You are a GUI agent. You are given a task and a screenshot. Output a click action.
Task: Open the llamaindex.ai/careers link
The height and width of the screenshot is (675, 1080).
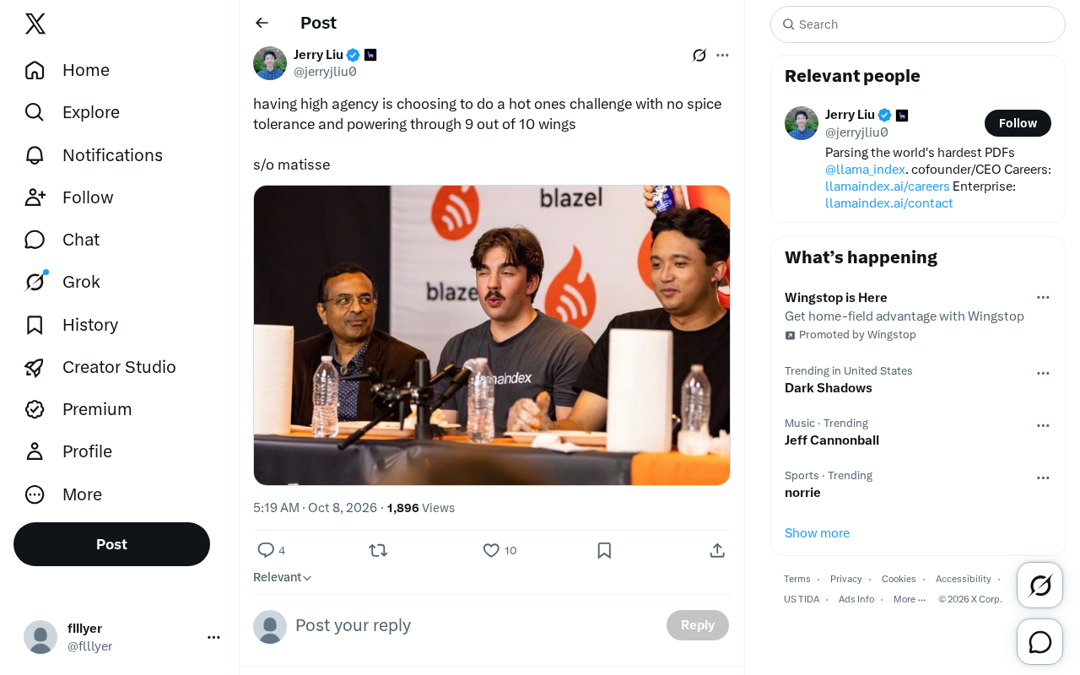pos(888,186)
